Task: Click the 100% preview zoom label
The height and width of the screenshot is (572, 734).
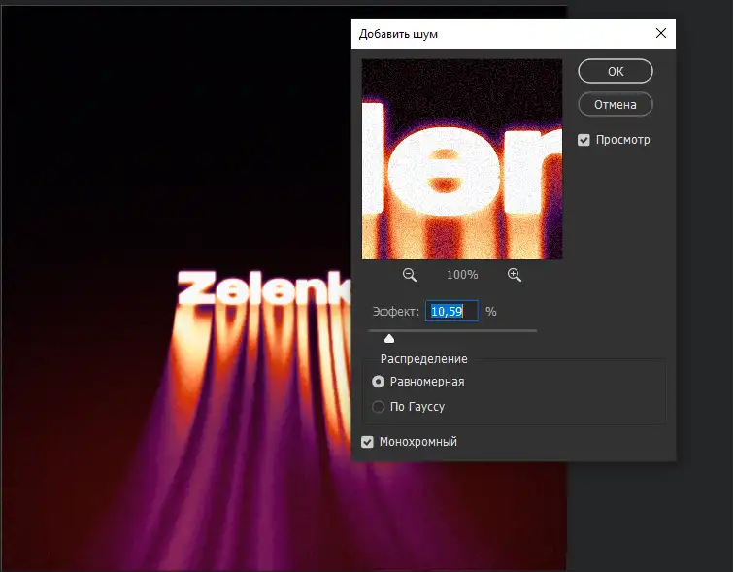Action: (x=462, y=275)
